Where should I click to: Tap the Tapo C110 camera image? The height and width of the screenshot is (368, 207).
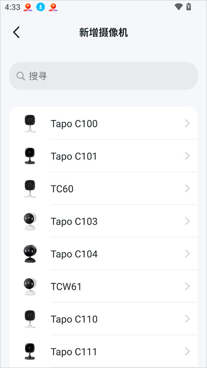(x=30, y=319)
